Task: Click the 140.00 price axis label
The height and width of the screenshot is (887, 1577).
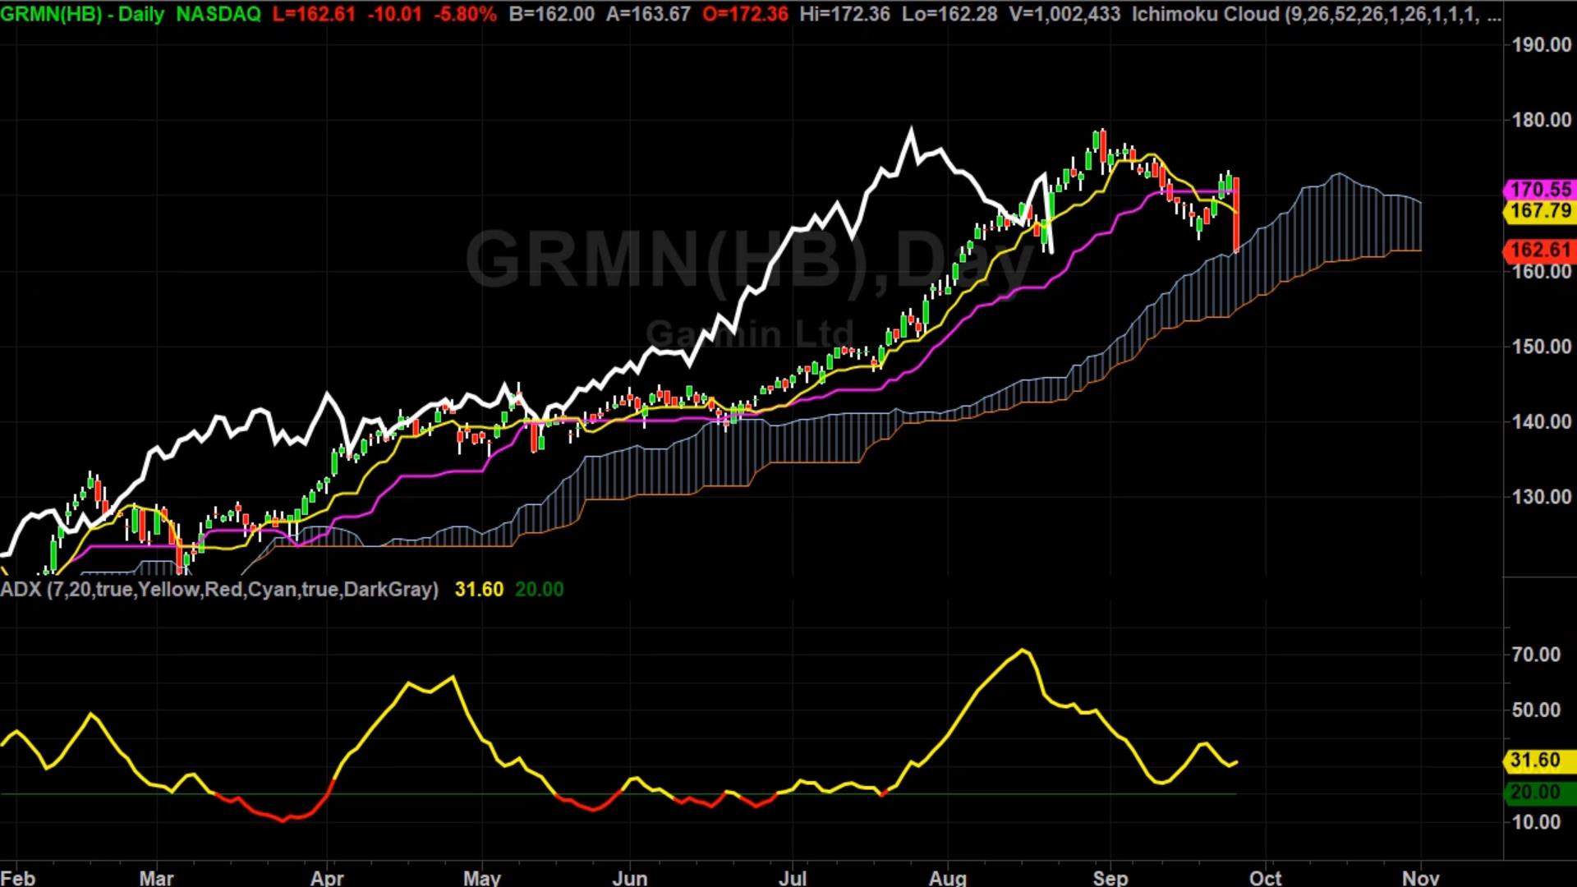Action: coord(1542,421)
